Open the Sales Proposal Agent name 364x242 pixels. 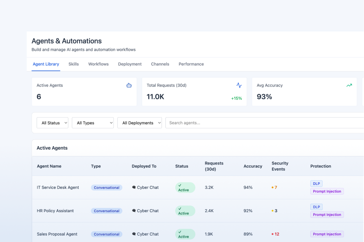[x=57, y=234]
